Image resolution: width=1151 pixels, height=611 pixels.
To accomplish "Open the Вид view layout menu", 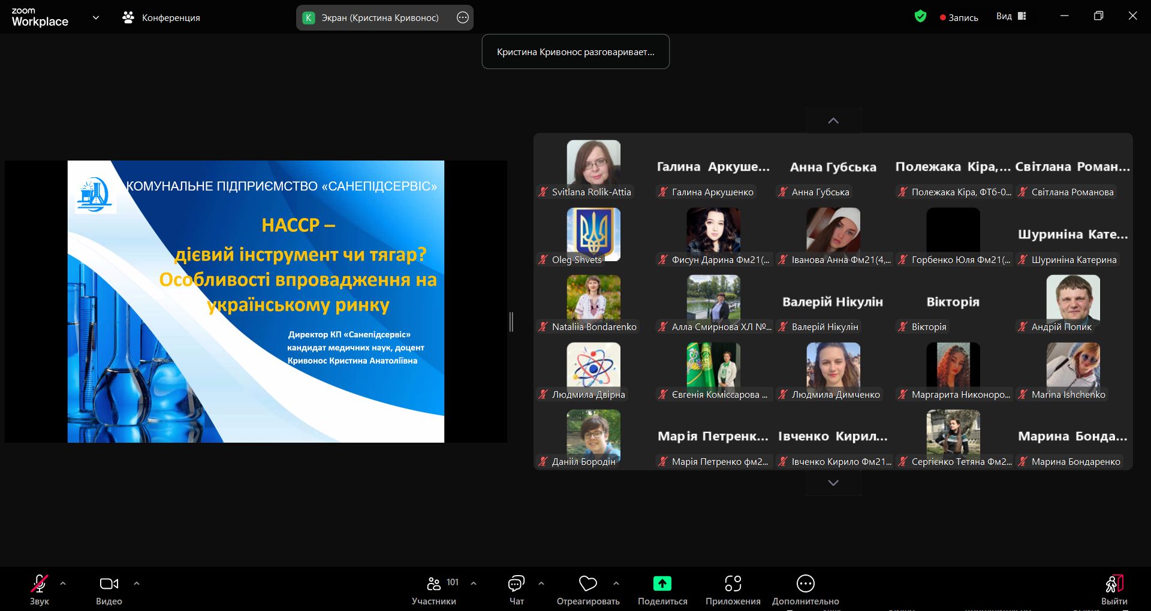I will point(1011,16).
